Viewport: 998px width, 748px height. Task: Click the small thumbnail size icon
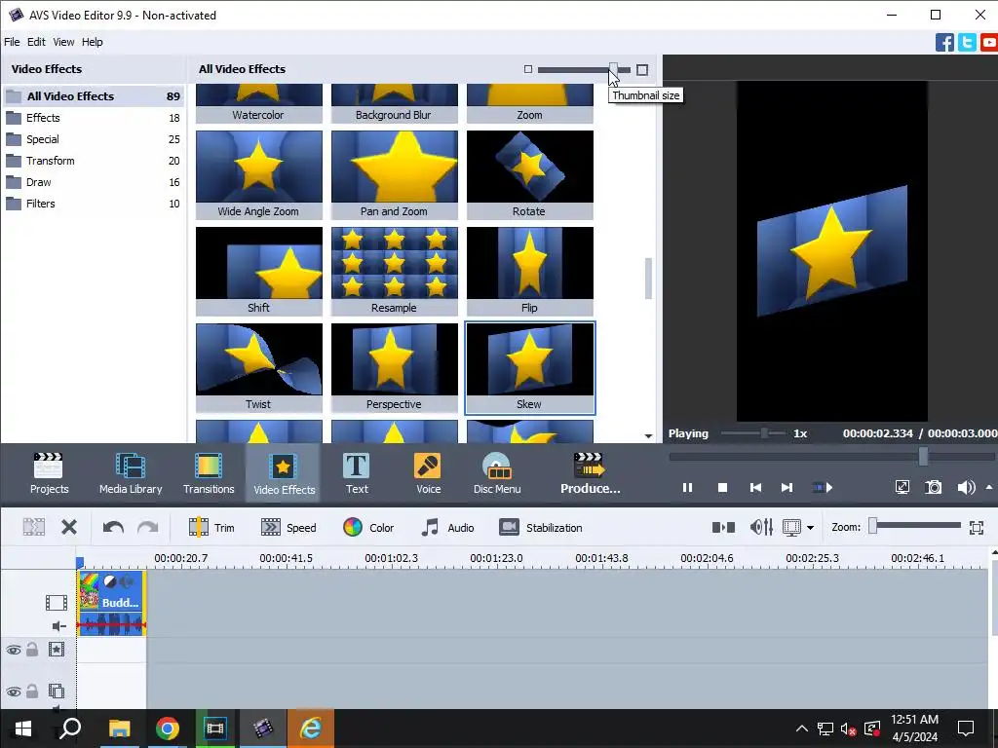pos(527,69)
